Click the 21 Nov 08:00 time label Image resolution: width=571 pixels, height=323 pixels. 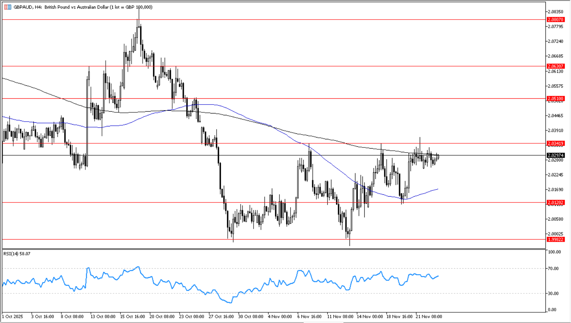429,317
